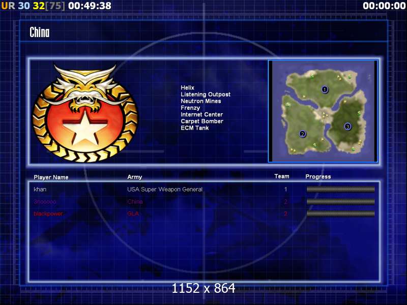This screenshot has width=407, height=305.
Task: Click Carpet Bomber in the unit list
Action: [202, 121]
